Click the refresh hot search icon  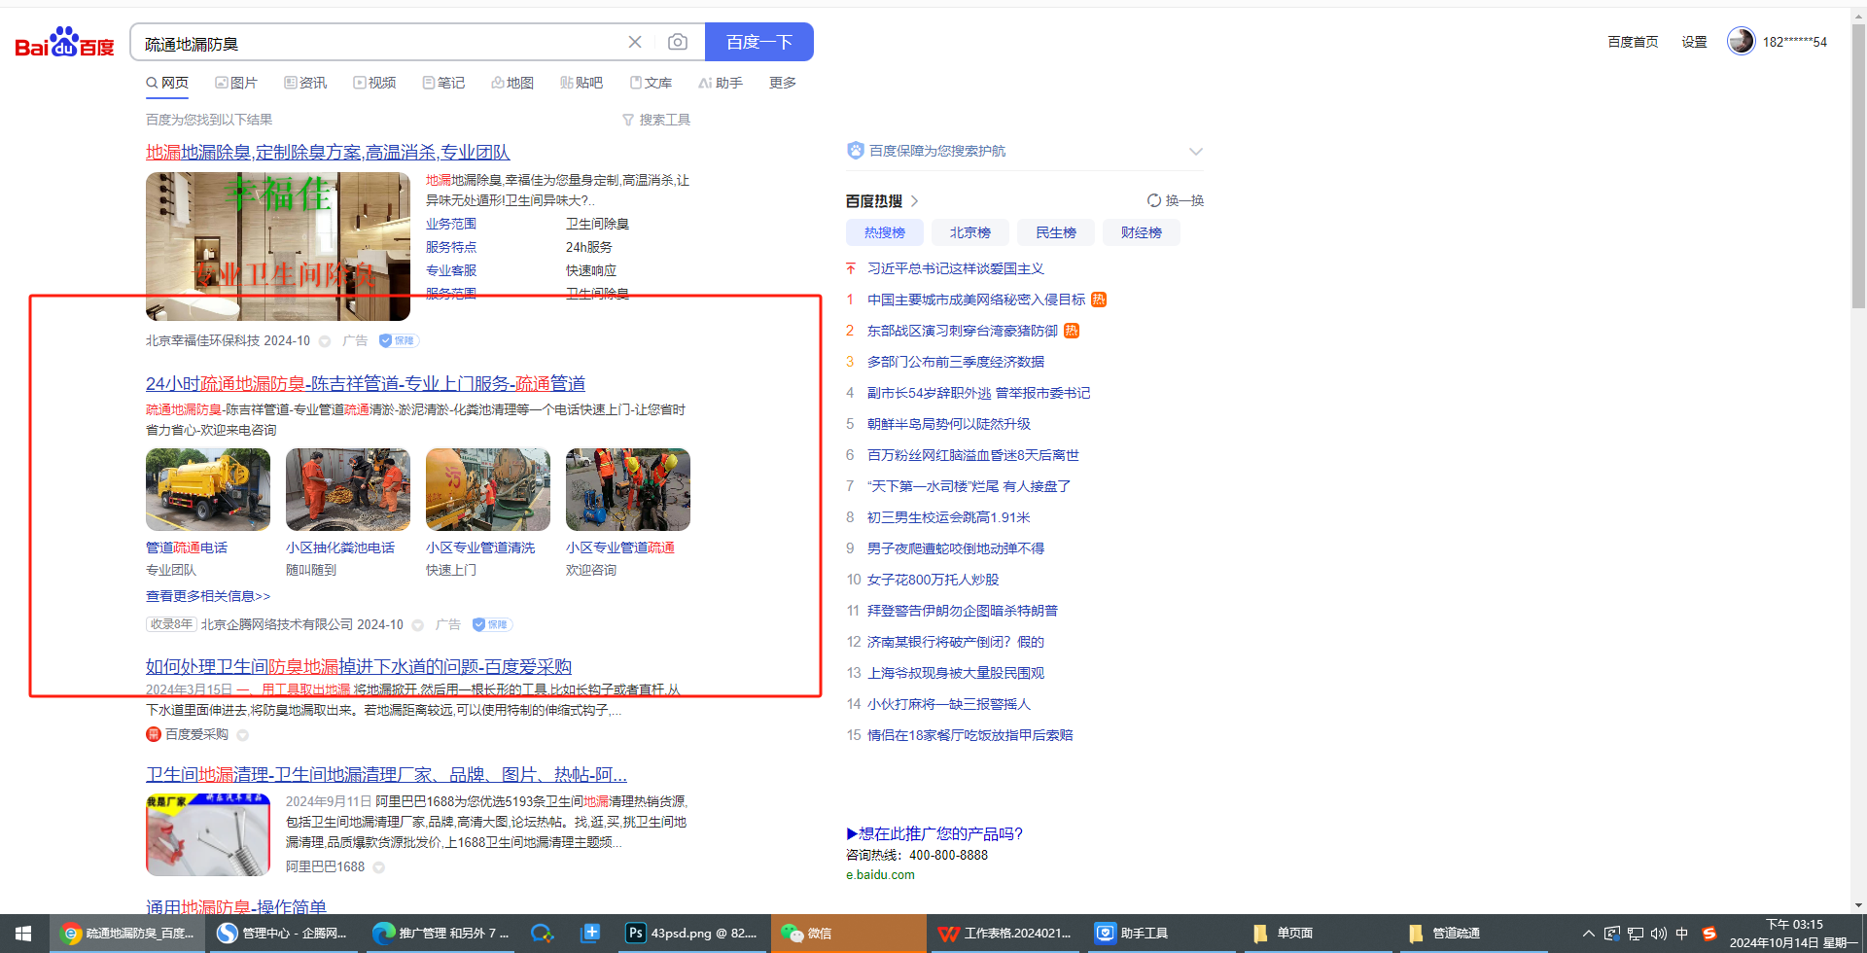tap(1154, 200)
